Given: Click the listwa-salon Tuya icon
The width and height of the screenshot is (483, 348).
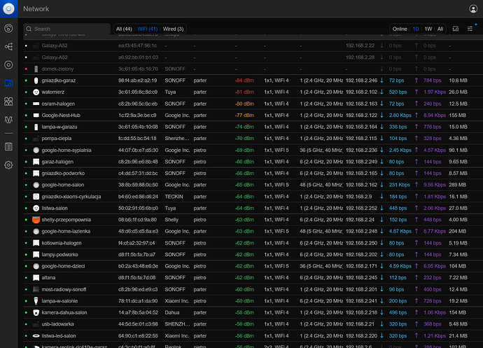Looking at the screenshot, I should [36, 208].
